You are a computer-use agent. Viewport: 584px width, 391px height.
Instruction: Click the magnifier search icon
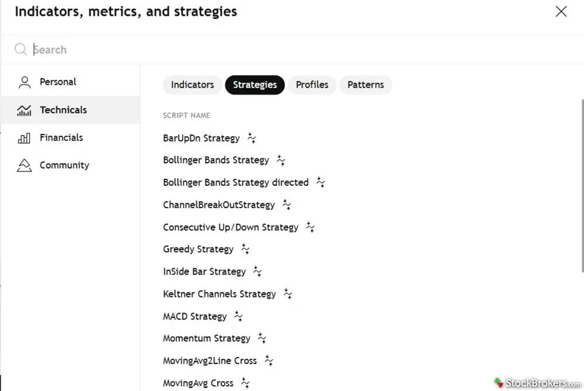coord(21,50)
